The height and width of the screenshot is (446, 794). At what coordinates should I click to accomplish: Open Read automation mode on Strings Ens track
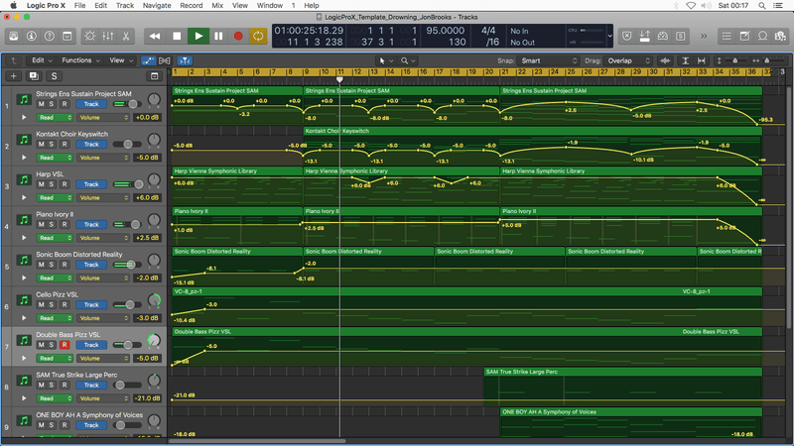coord(55,117)
